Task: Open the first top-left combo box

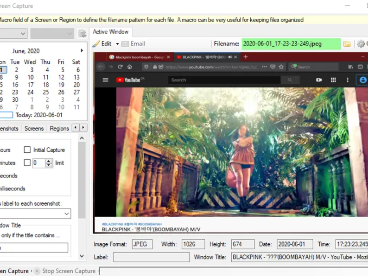Action: point(14,34)
